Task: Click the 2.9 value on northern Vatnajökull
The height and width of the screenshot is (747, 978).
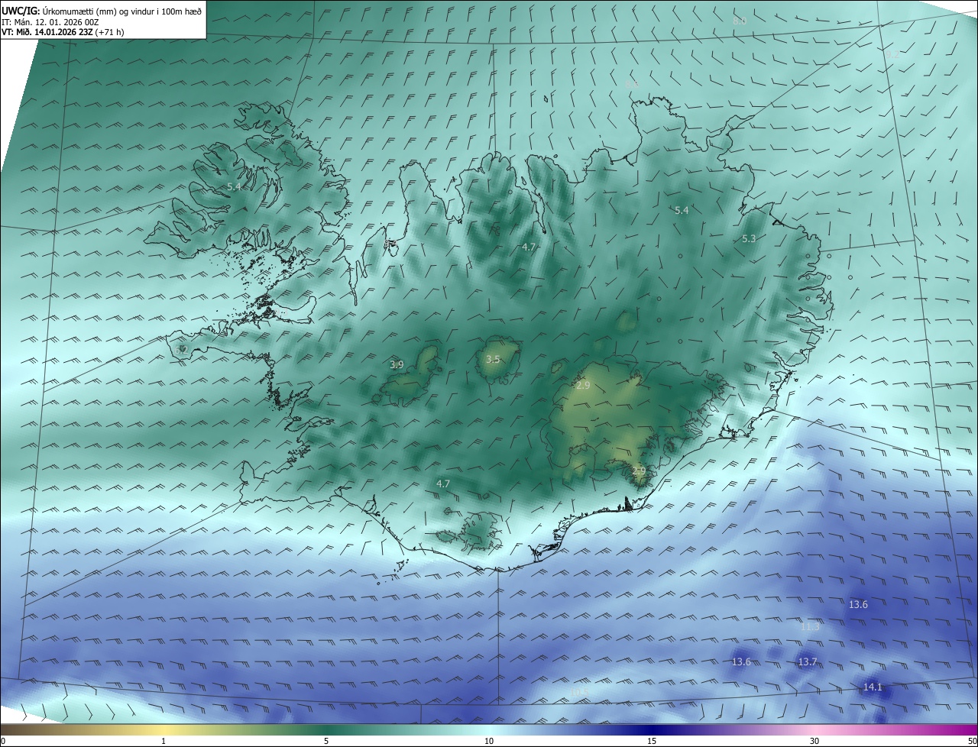Action: [x=583, y=385]
